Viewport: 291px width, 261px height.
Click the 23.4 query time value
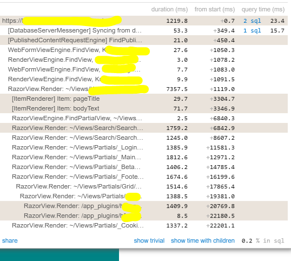pos(277,21)
